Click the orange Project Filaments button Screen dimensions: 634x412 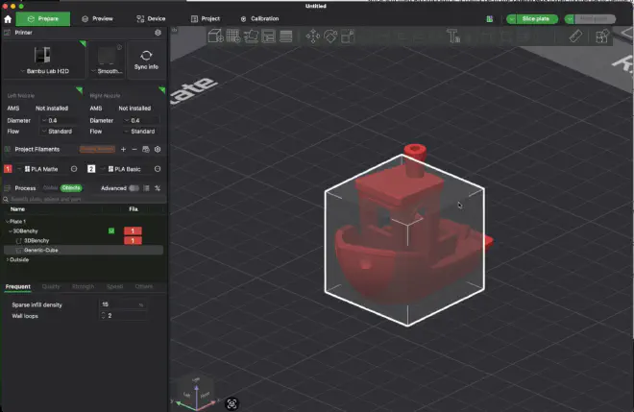[97, 149]
